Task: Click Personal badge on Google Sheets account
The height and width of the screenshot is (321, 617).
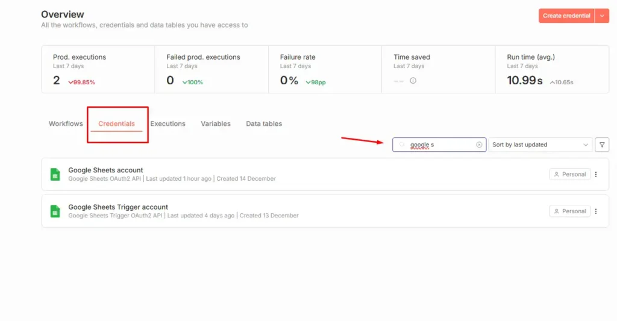Action: point(569,175)
